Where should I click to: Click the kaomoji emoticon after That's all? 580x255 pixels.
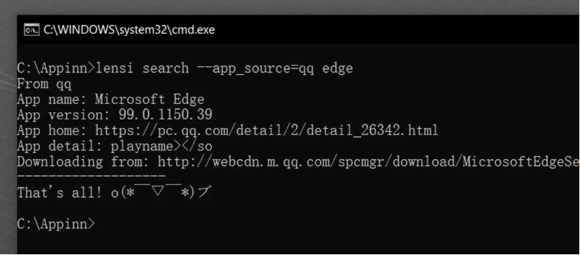[x=161, y=193]
